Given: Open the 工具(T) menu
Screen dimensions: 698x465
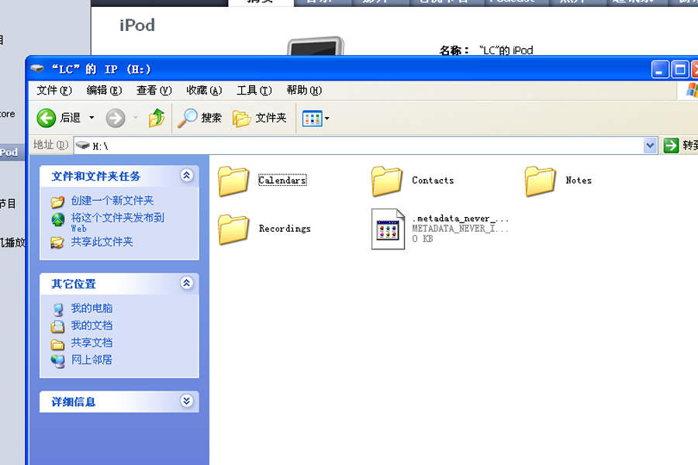Looking at the screenshot, I should pos(254,91).
